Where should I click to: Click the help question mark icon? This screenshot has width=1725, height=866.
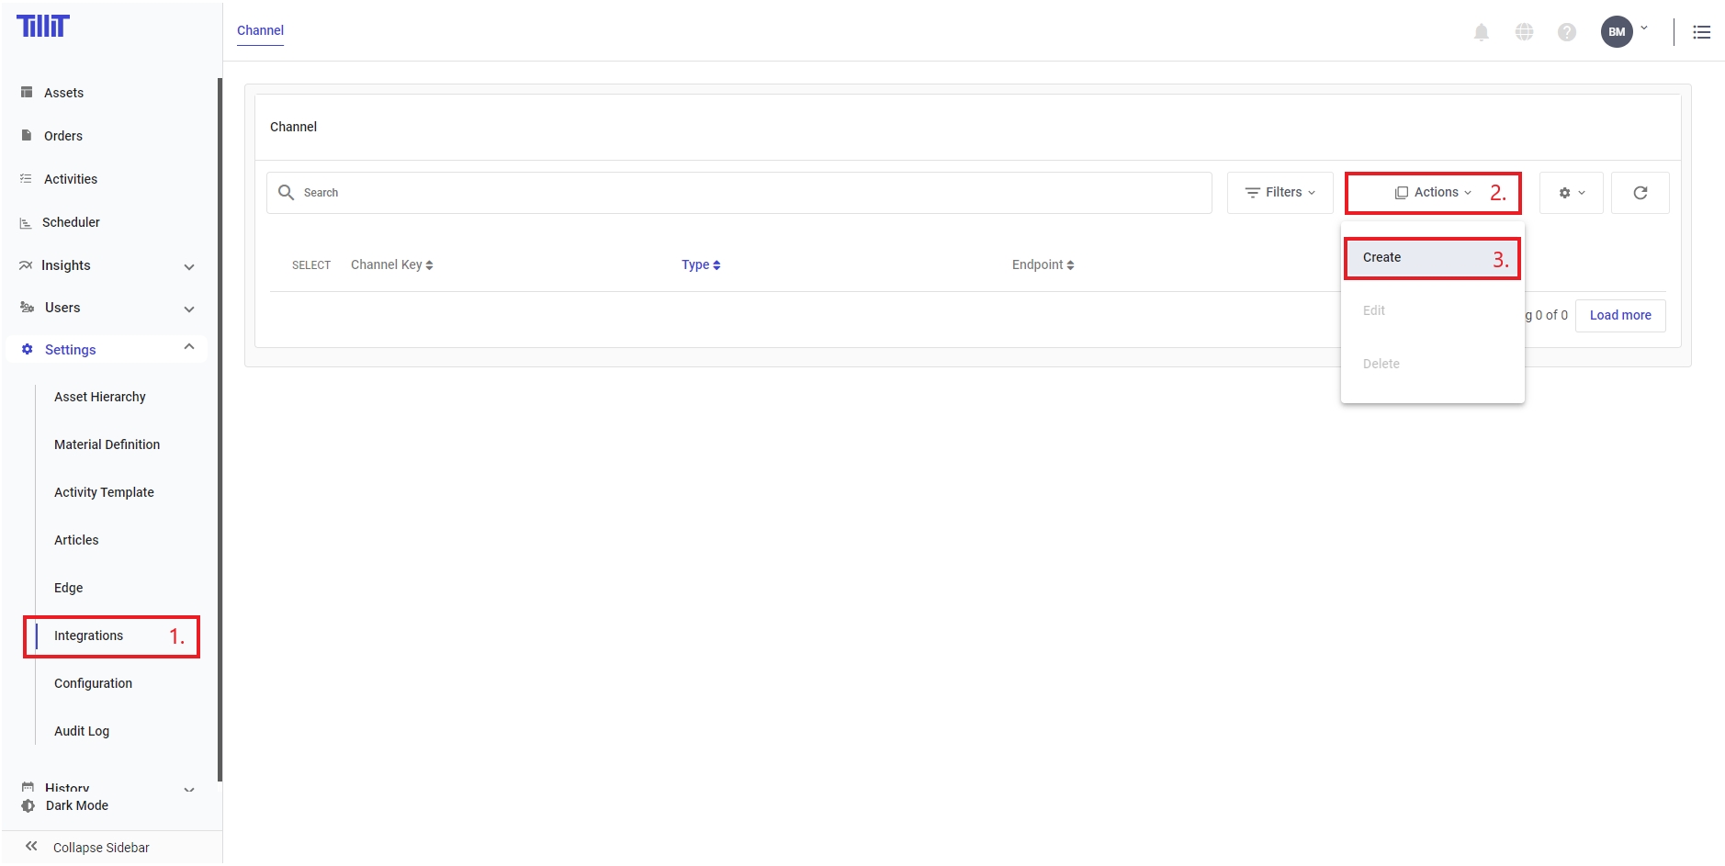click(1566, 32)
